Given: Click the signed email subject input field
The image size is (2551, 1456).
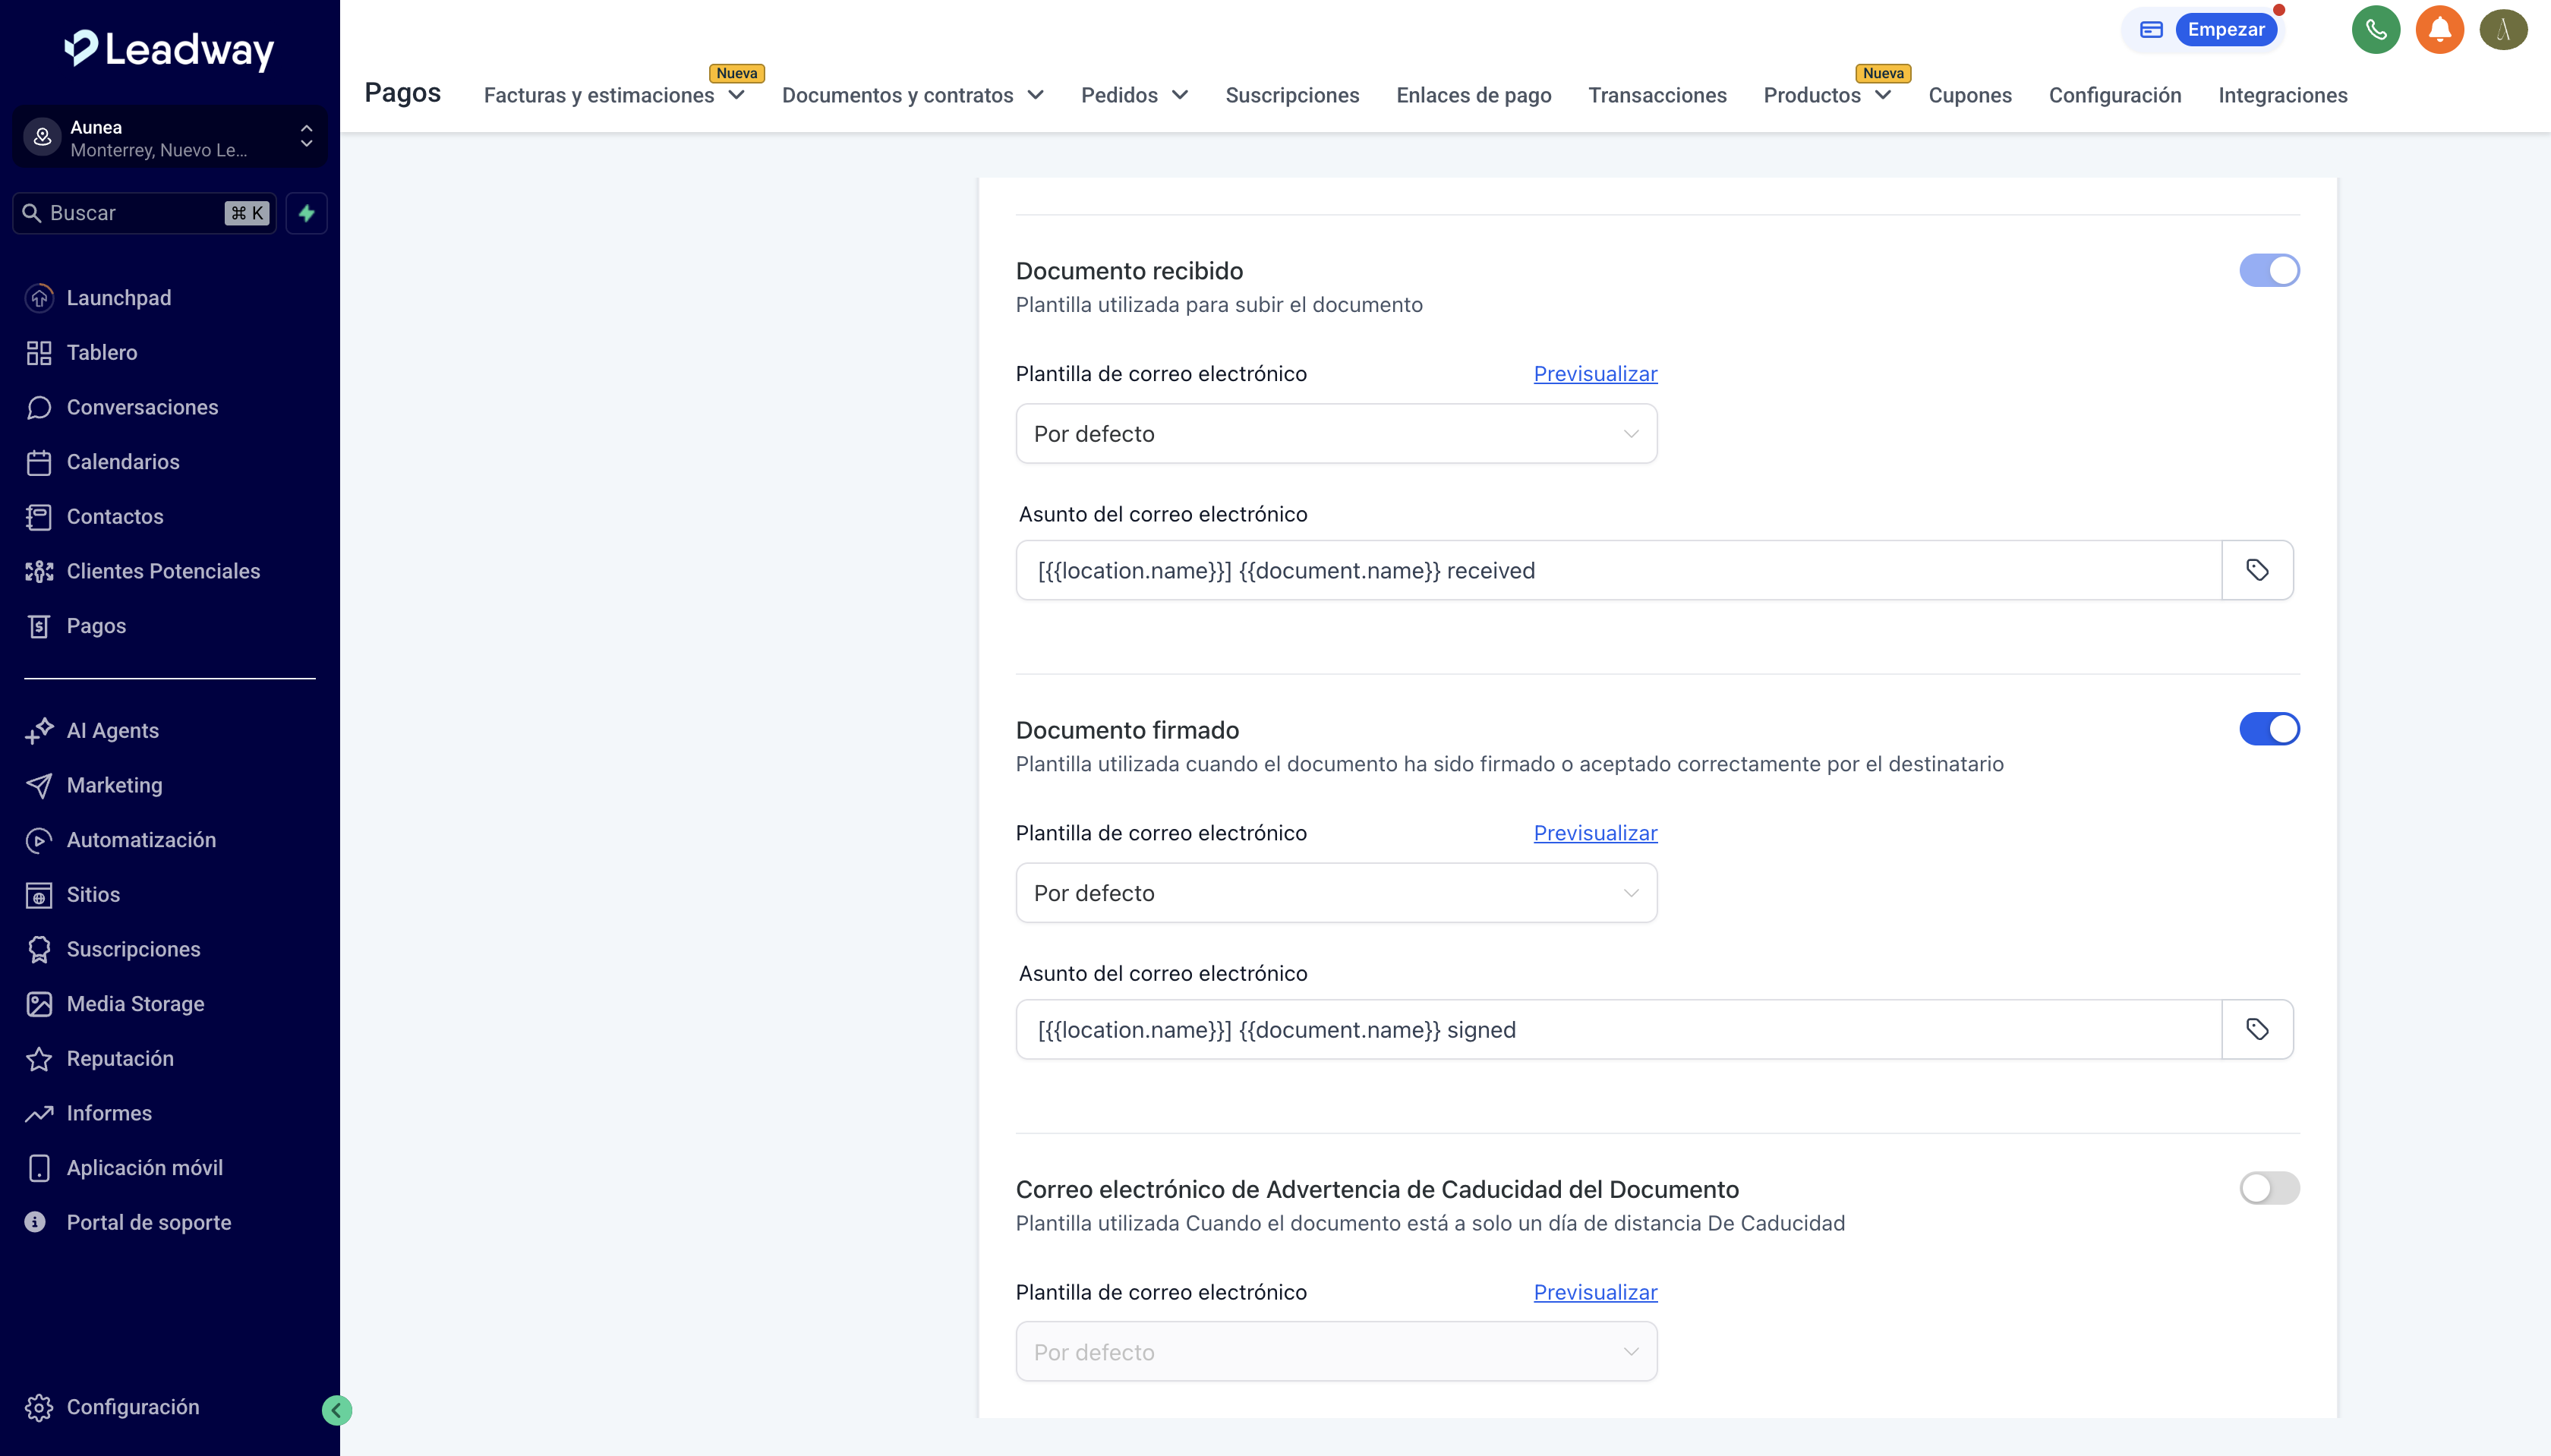Looking at the screenshot, I should (1618, 1029).
